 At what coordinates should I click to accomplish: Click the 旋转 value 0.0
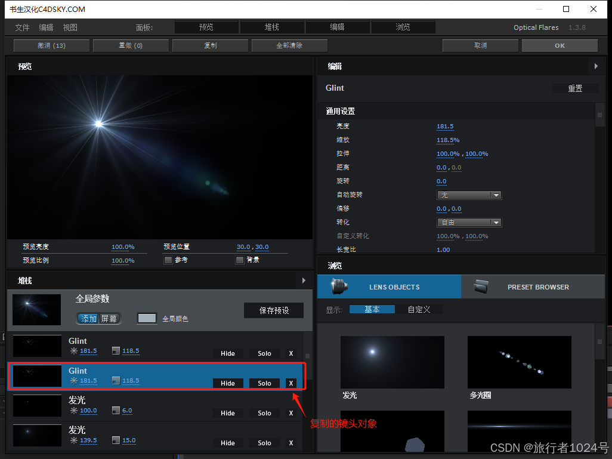(x=441, y=181)
